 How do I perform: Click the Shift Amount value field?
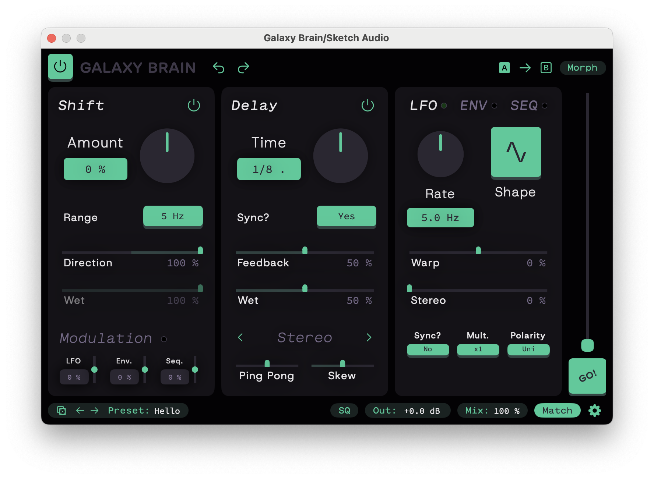pos(95,169)
